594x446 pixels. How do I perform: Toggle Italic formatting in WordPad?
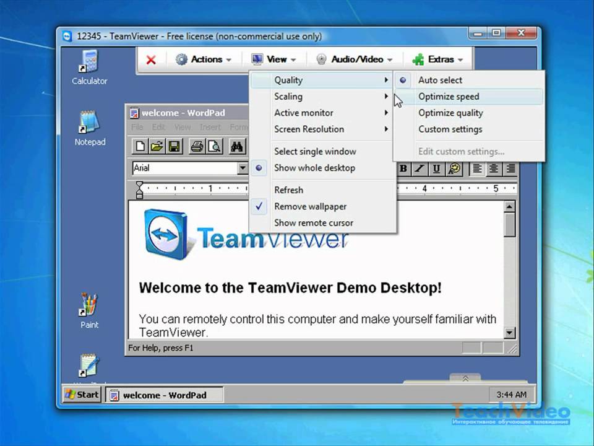point(420,168)
